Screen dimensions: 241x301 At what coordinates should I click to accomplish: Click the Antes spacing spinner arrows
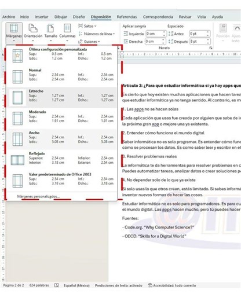(208, 34)
